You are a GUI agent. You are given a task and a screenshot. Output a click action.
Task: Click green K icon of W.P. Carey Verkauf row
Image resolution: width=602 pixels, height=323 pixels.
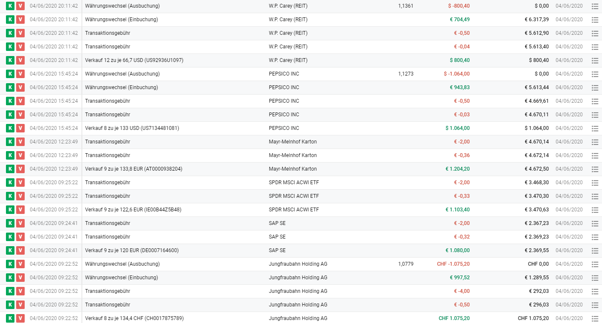10,60
